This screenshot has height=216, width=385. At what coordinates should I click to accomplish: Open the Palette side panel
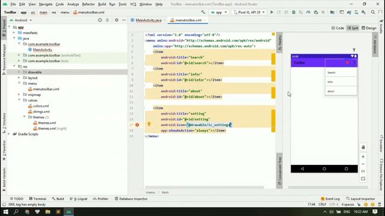tap(279, 43)
